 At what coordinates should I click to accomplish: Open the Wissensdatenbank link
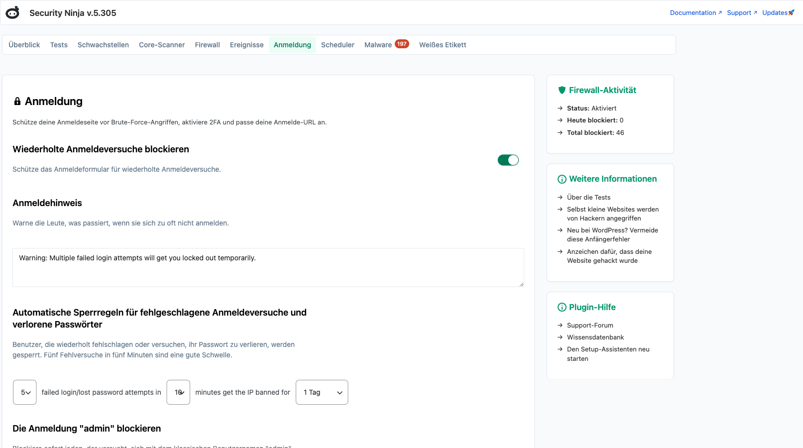coord(595,337)
